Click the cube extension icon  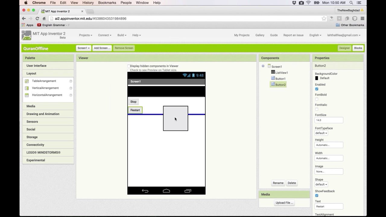[355, 18]
